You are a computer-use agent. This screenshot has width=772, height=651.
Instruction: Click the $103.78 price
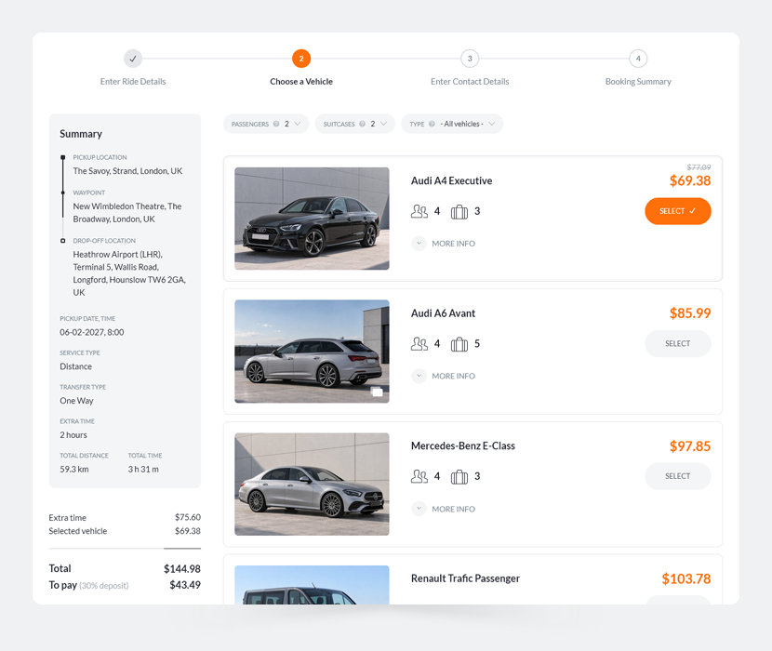pos(685,578)
